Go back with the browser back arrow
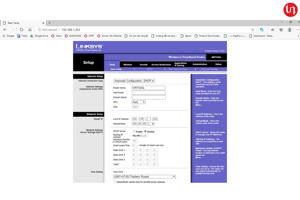The height and width of the screenshot is (200, 300). [5, 29]
